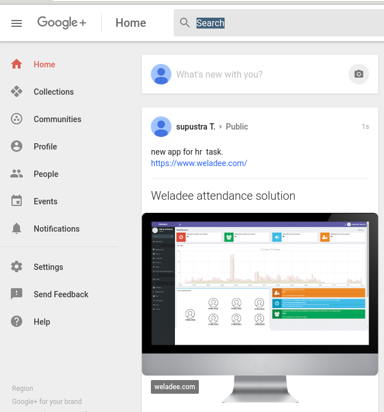This screenshot has height=412, width=384.
Task: Click the post text new app for hr task
Action: 187,152
